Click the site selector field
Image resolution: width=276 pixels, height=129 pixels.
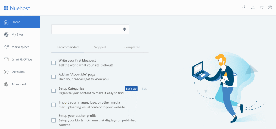pyautogui.click(x=90, y=29)
